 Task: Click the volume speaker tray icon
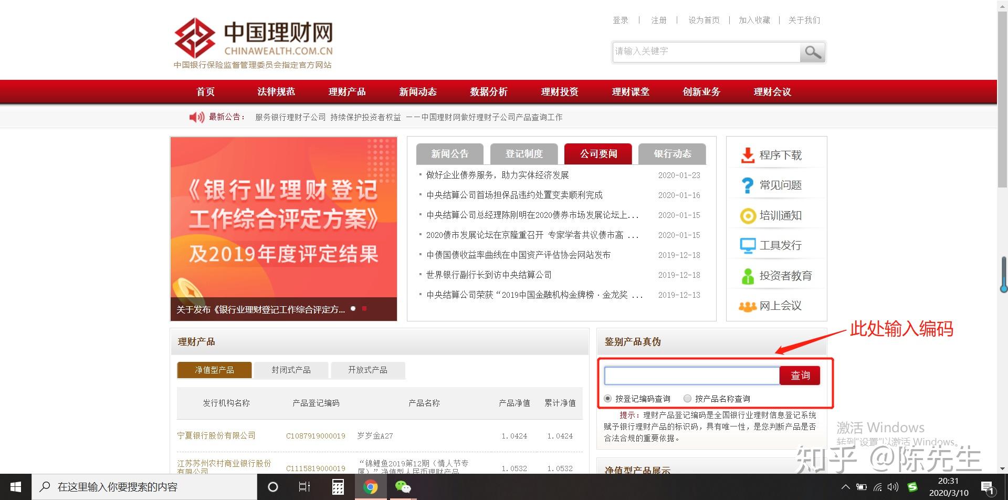[893, 487]
